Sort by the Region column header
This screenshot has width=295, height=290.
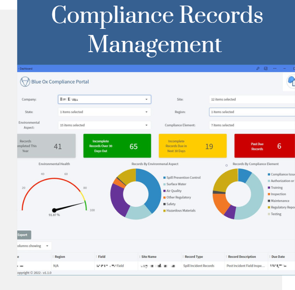tap(60, 256)
